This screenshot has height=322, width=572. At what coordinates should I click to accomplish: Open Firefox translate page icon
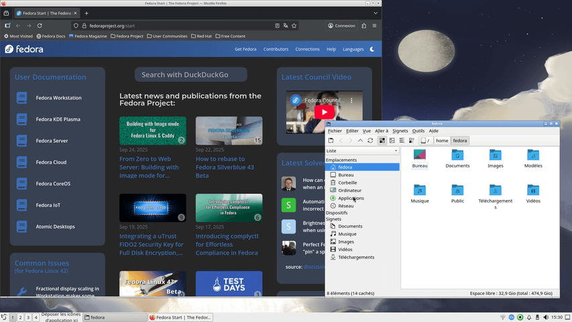pyautogui.click(x=286, y=26)
